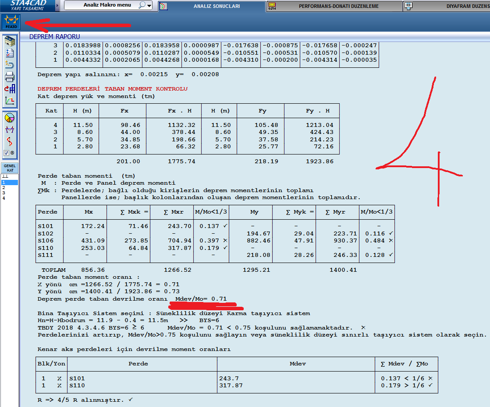Screen dimensions: 490x407
Task: Open the PERFORMANS-DONATI DUZENLEME tab
Action: 338,6
